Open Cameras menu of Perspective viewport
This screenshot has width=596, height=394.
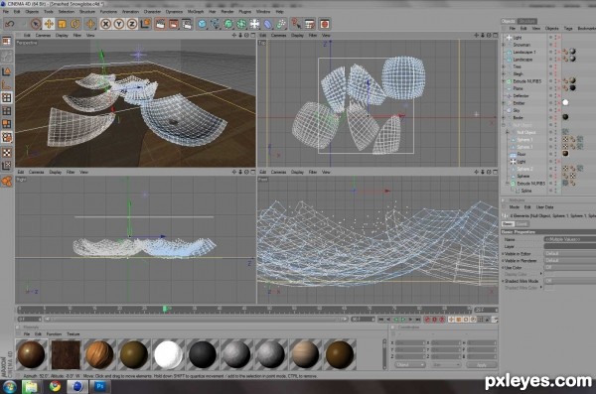pyautogui.click(x=43, y=36)
